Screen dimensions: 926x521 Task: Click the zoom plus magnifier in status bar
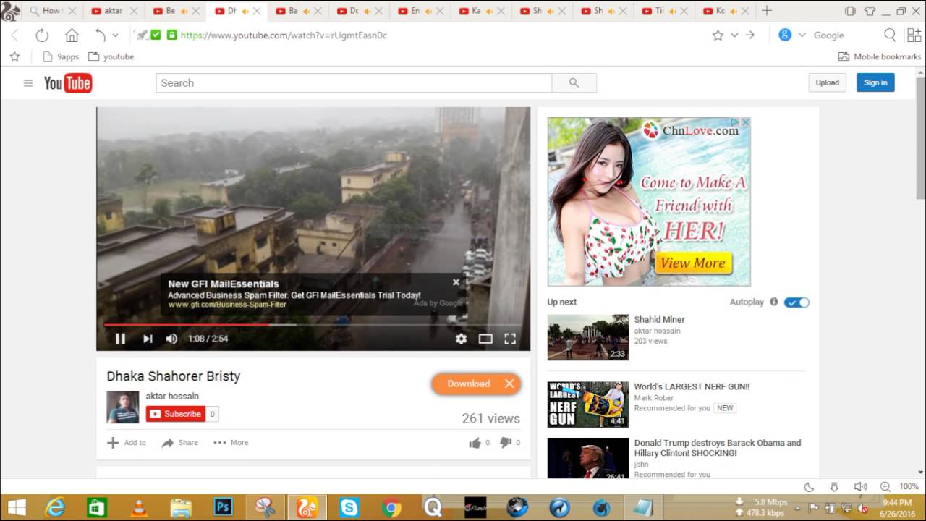pos(885,487)
